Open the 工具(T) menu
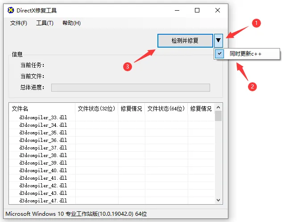 [x=45, y=23]
